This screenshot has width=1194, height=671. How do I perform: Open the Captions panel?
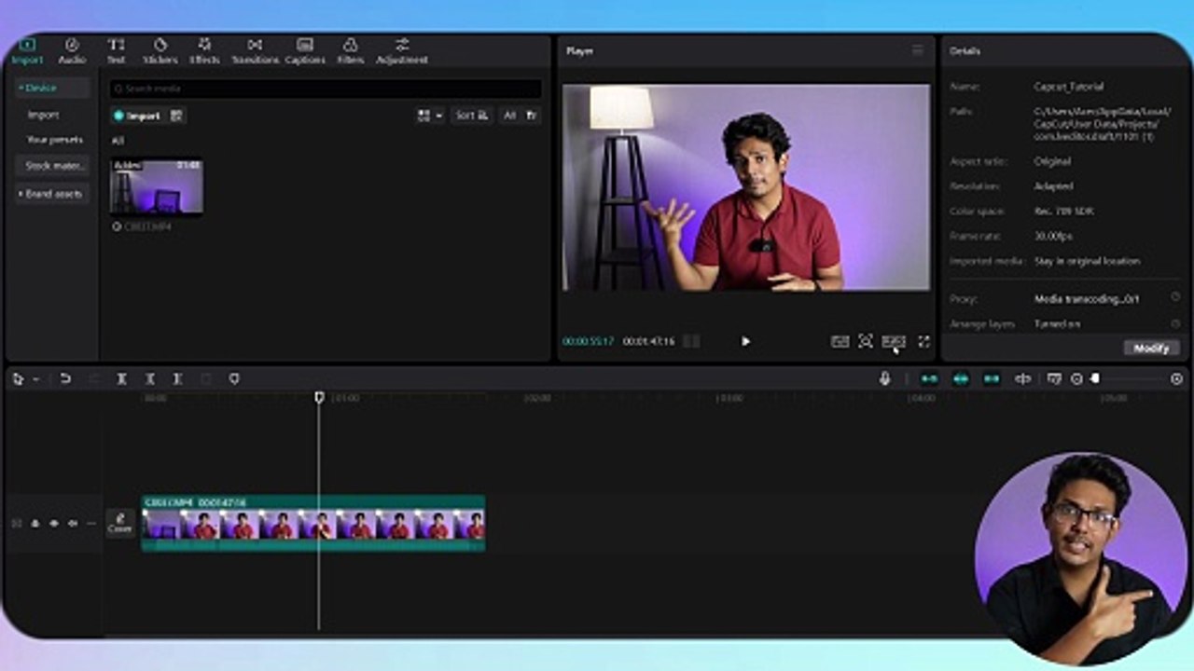tap(305, 51)
